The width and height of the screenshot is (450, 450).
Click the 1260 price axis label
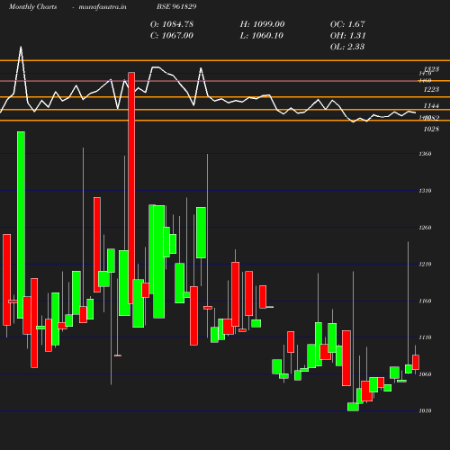[x=425, y=228]
